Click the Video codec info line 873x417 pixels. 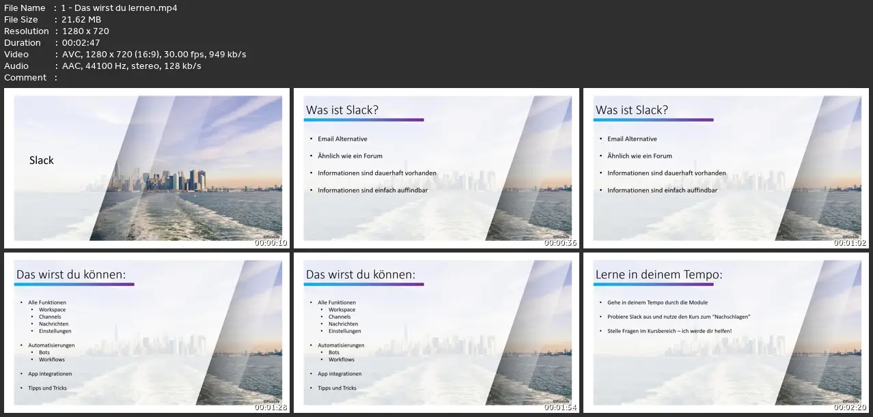(154, 55)
